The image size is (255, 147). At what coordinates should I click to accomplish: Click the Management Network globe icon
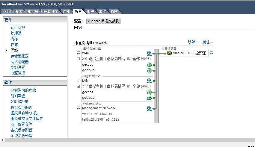coord(149,108)
